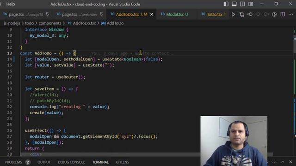The height and width of the screenshot is (166, 296).
Task: Click the 'useRouter' call on line 17
Action: coord(67,77)
